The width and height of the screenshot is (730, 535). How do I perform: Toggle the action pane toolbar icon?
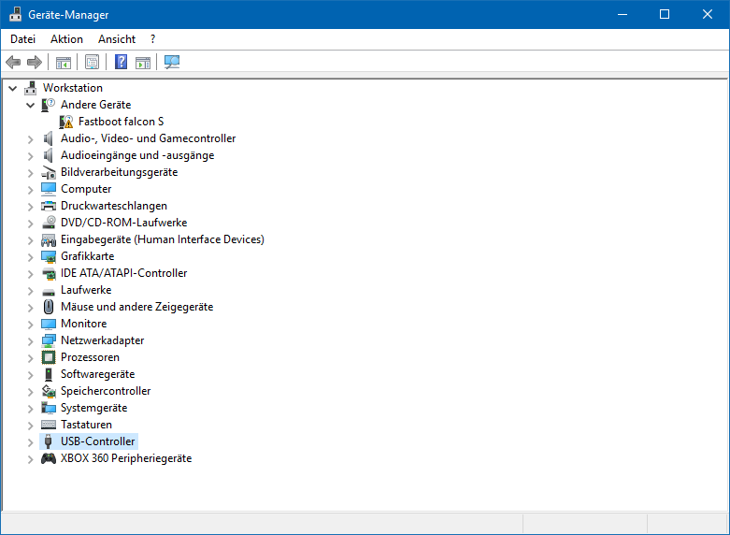click(x=143, y=62)
